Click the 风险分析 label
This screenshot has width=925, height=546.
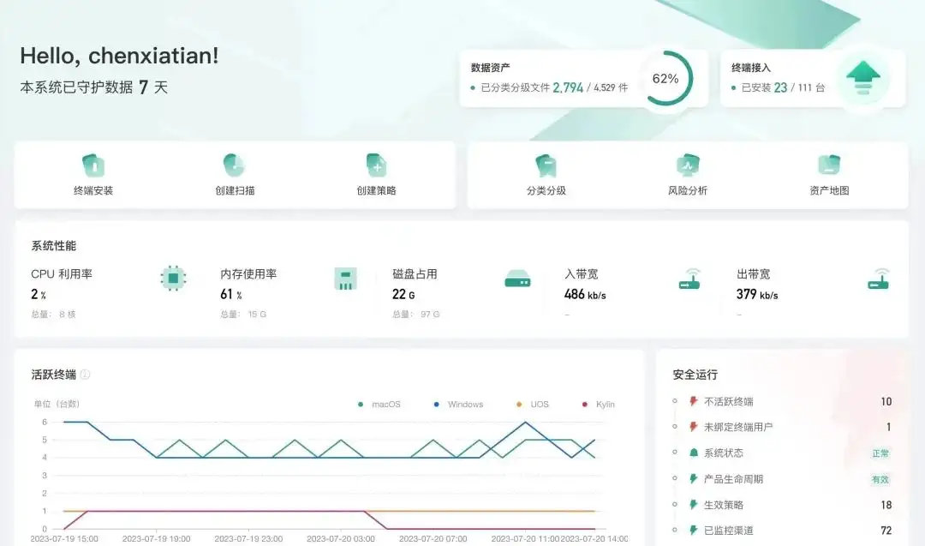pyautogui.click(x=688, y=190)
